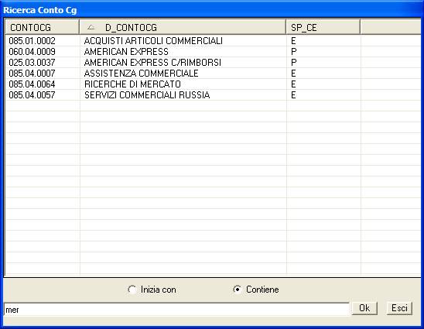The image size is (424, 329).
Task: Click the Ok button
Action: coord(364,308)
